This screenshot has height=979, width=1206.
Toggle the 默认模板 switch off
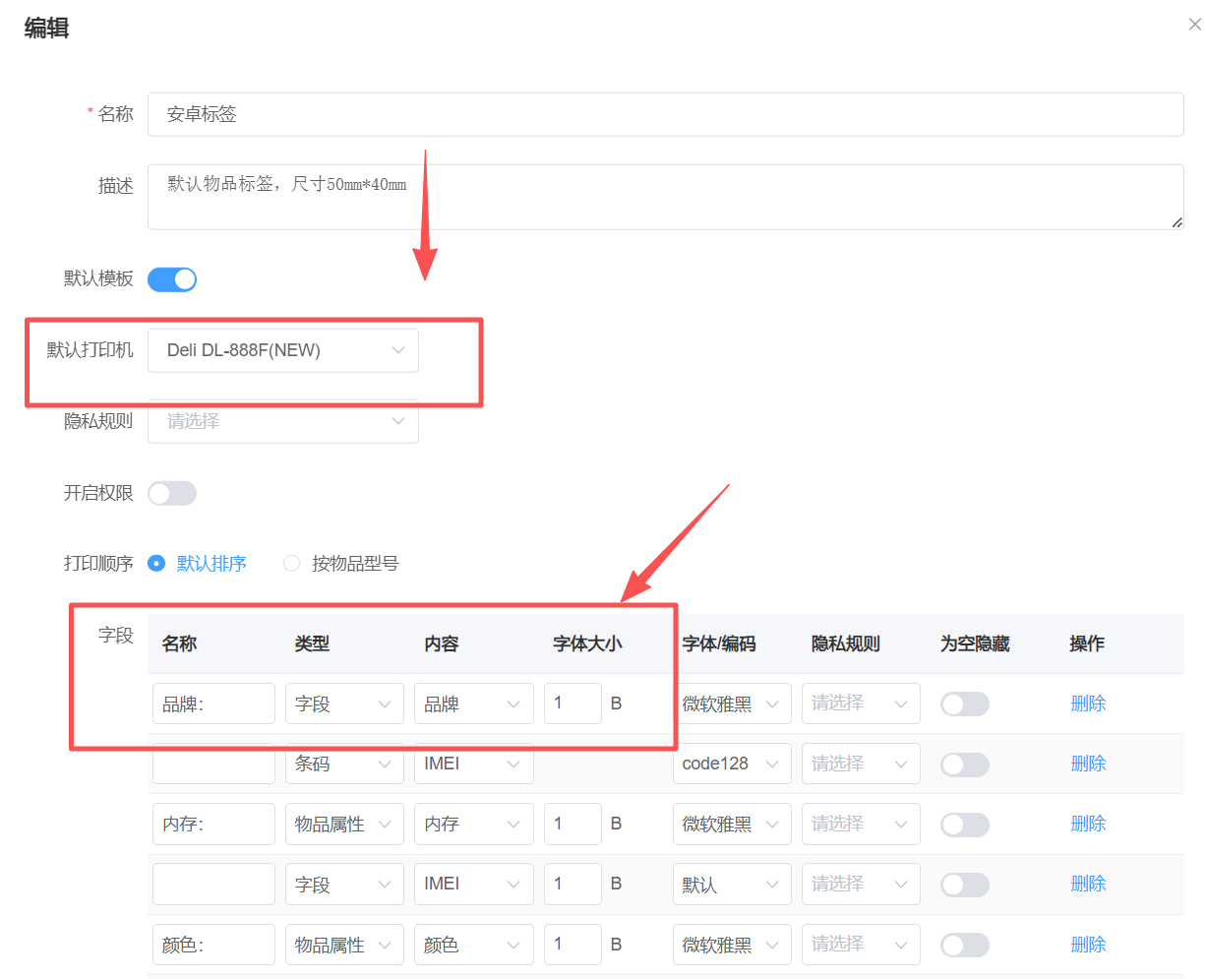point(172,279)
